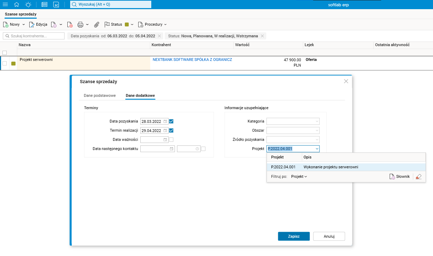Switch to the Dane podstawowe tab
The image size is (433, 256).
100,95
